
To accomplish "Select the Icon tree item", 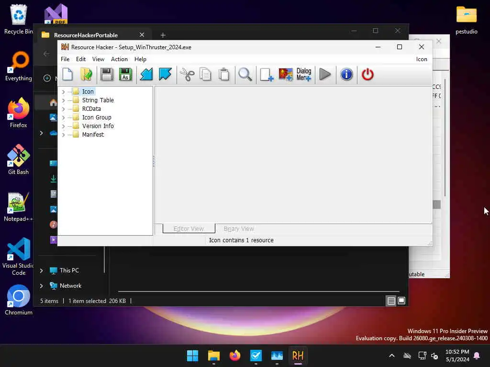I will click(88, 91).
